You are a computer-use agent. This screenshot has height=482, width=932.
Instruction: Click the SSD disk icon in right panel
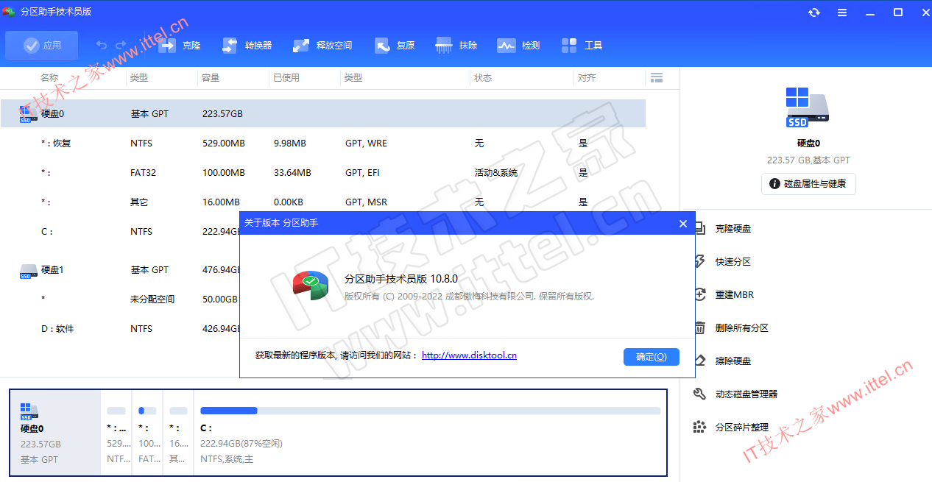tap(808, 107)
